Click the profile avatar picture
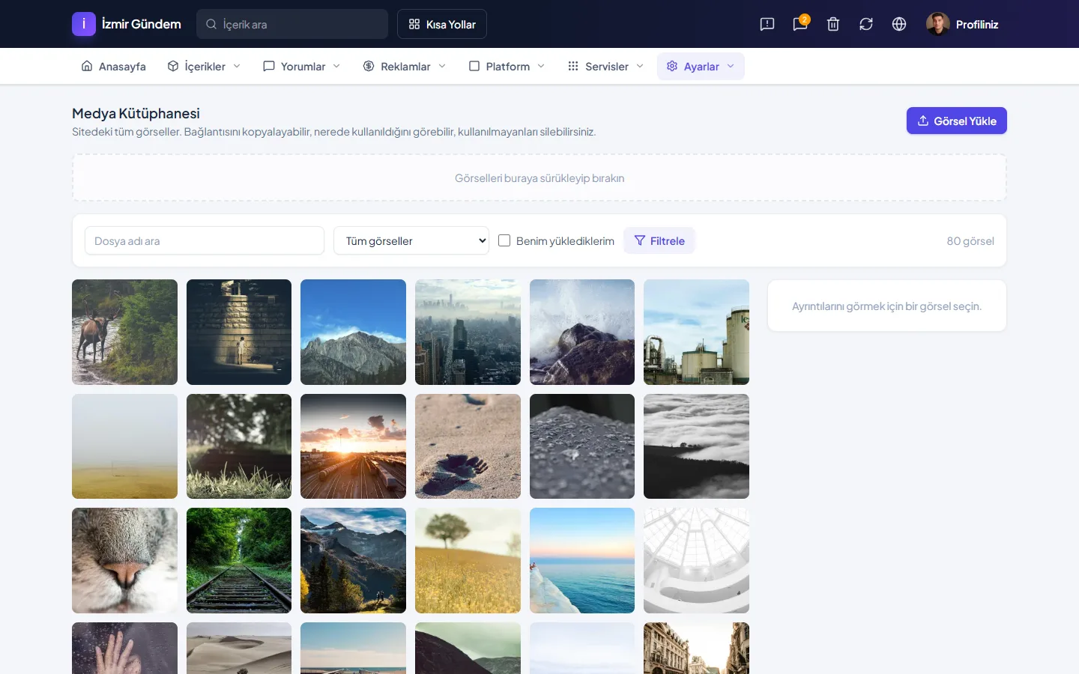The width and height of the screenshot is (1079, 674). pos(938,24)
